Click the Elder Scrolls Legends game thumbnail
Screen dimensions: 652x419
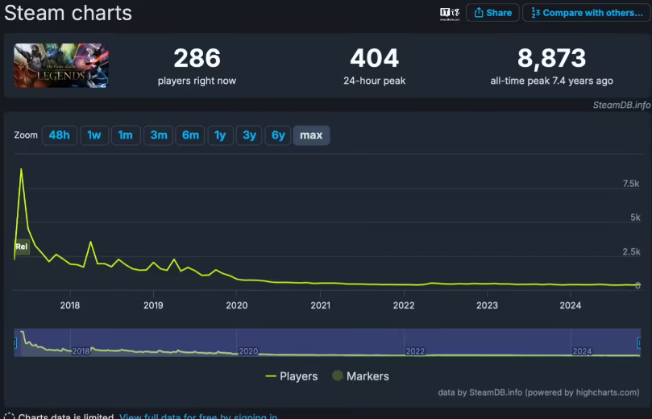(61, 65)
